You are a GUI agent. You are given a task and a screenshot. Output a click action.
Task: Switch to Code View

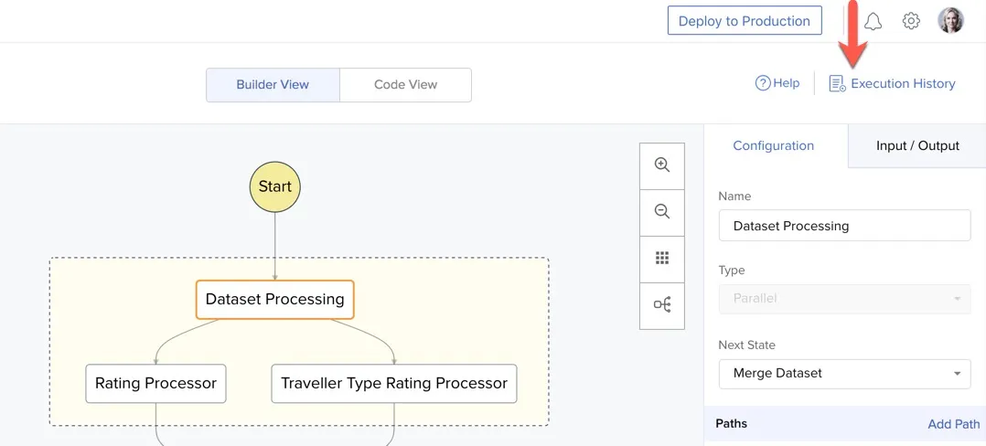point(405,85)
